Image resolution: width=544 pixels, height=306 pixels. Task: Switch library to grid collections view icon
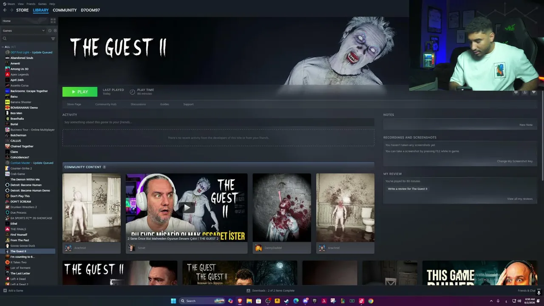click(x=53, y=20)
